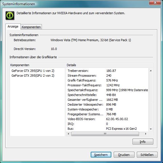Click the Grafik-Taktfrequenz value 576 MHz

[112, 80]
